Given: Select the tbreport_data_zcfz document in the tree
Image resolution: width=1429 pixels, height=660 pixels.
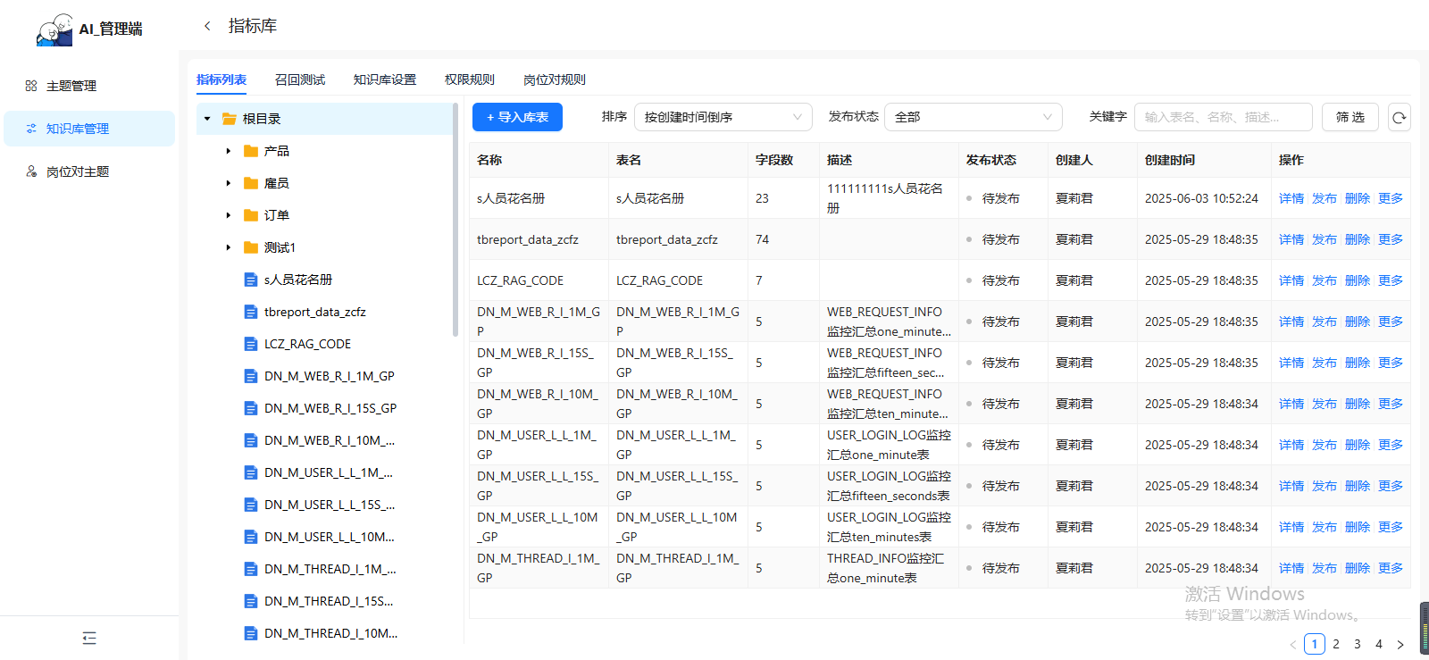Looking at the screenshot, I should point(314,312).
